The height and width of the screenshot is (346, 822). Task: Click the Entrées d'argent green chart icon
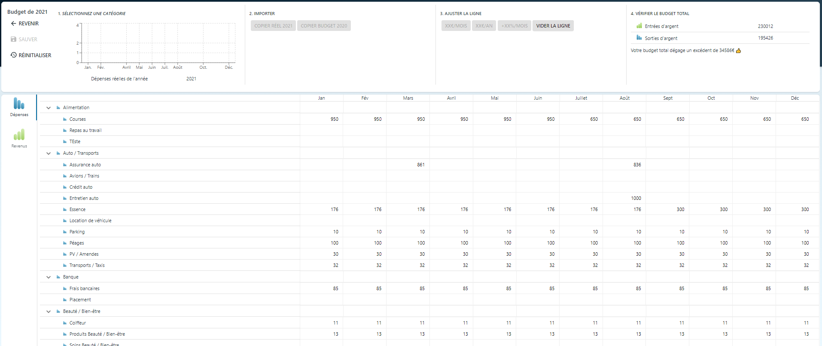[x=639, y=26]
